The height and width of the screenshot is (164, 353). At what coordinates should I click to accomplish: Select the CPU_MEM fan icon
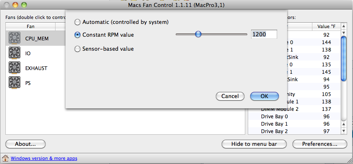[x=15, y=38]
